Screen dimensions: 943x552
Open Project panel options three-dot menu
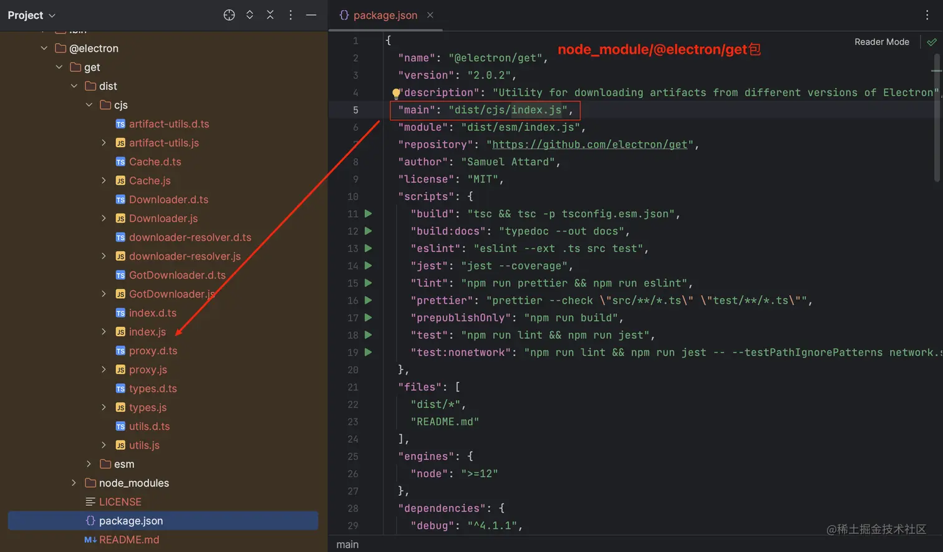click(291, 15)
